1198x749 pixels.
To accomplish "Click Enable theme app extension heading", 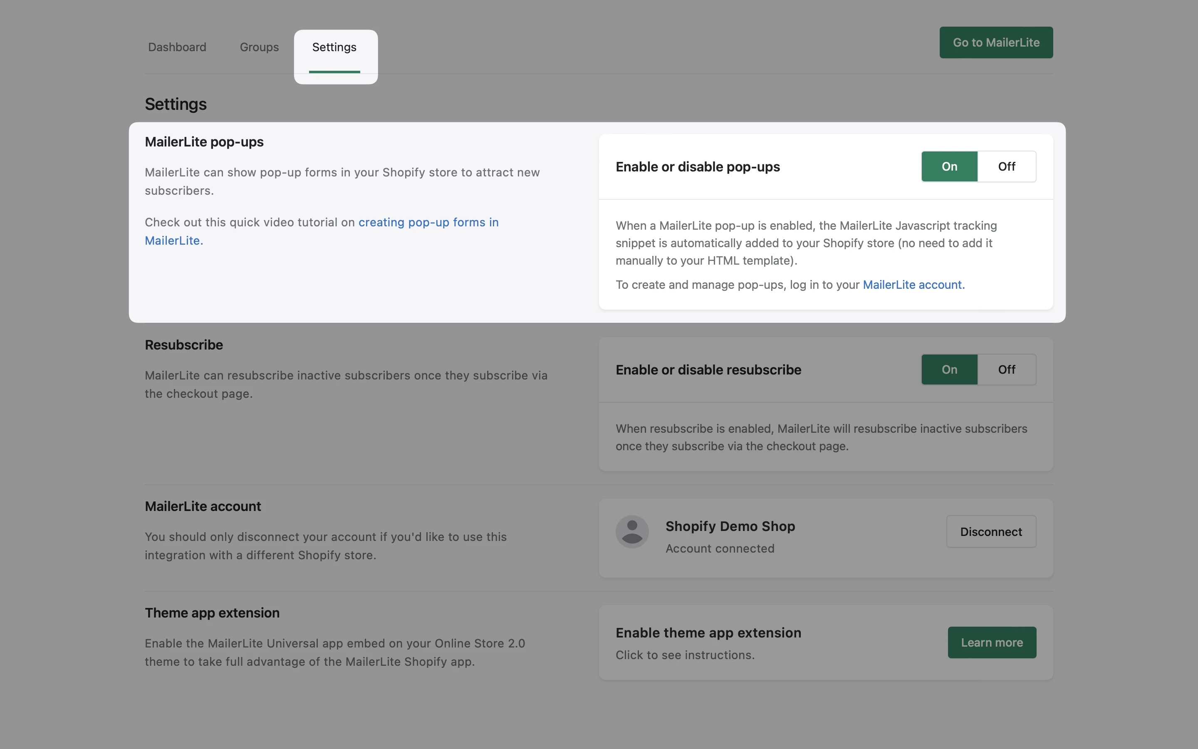I will [708, 632].
